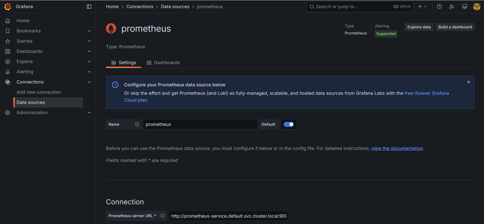Open the view the documentation link
This screenshot has width=484, height=224.
[397, 148]
